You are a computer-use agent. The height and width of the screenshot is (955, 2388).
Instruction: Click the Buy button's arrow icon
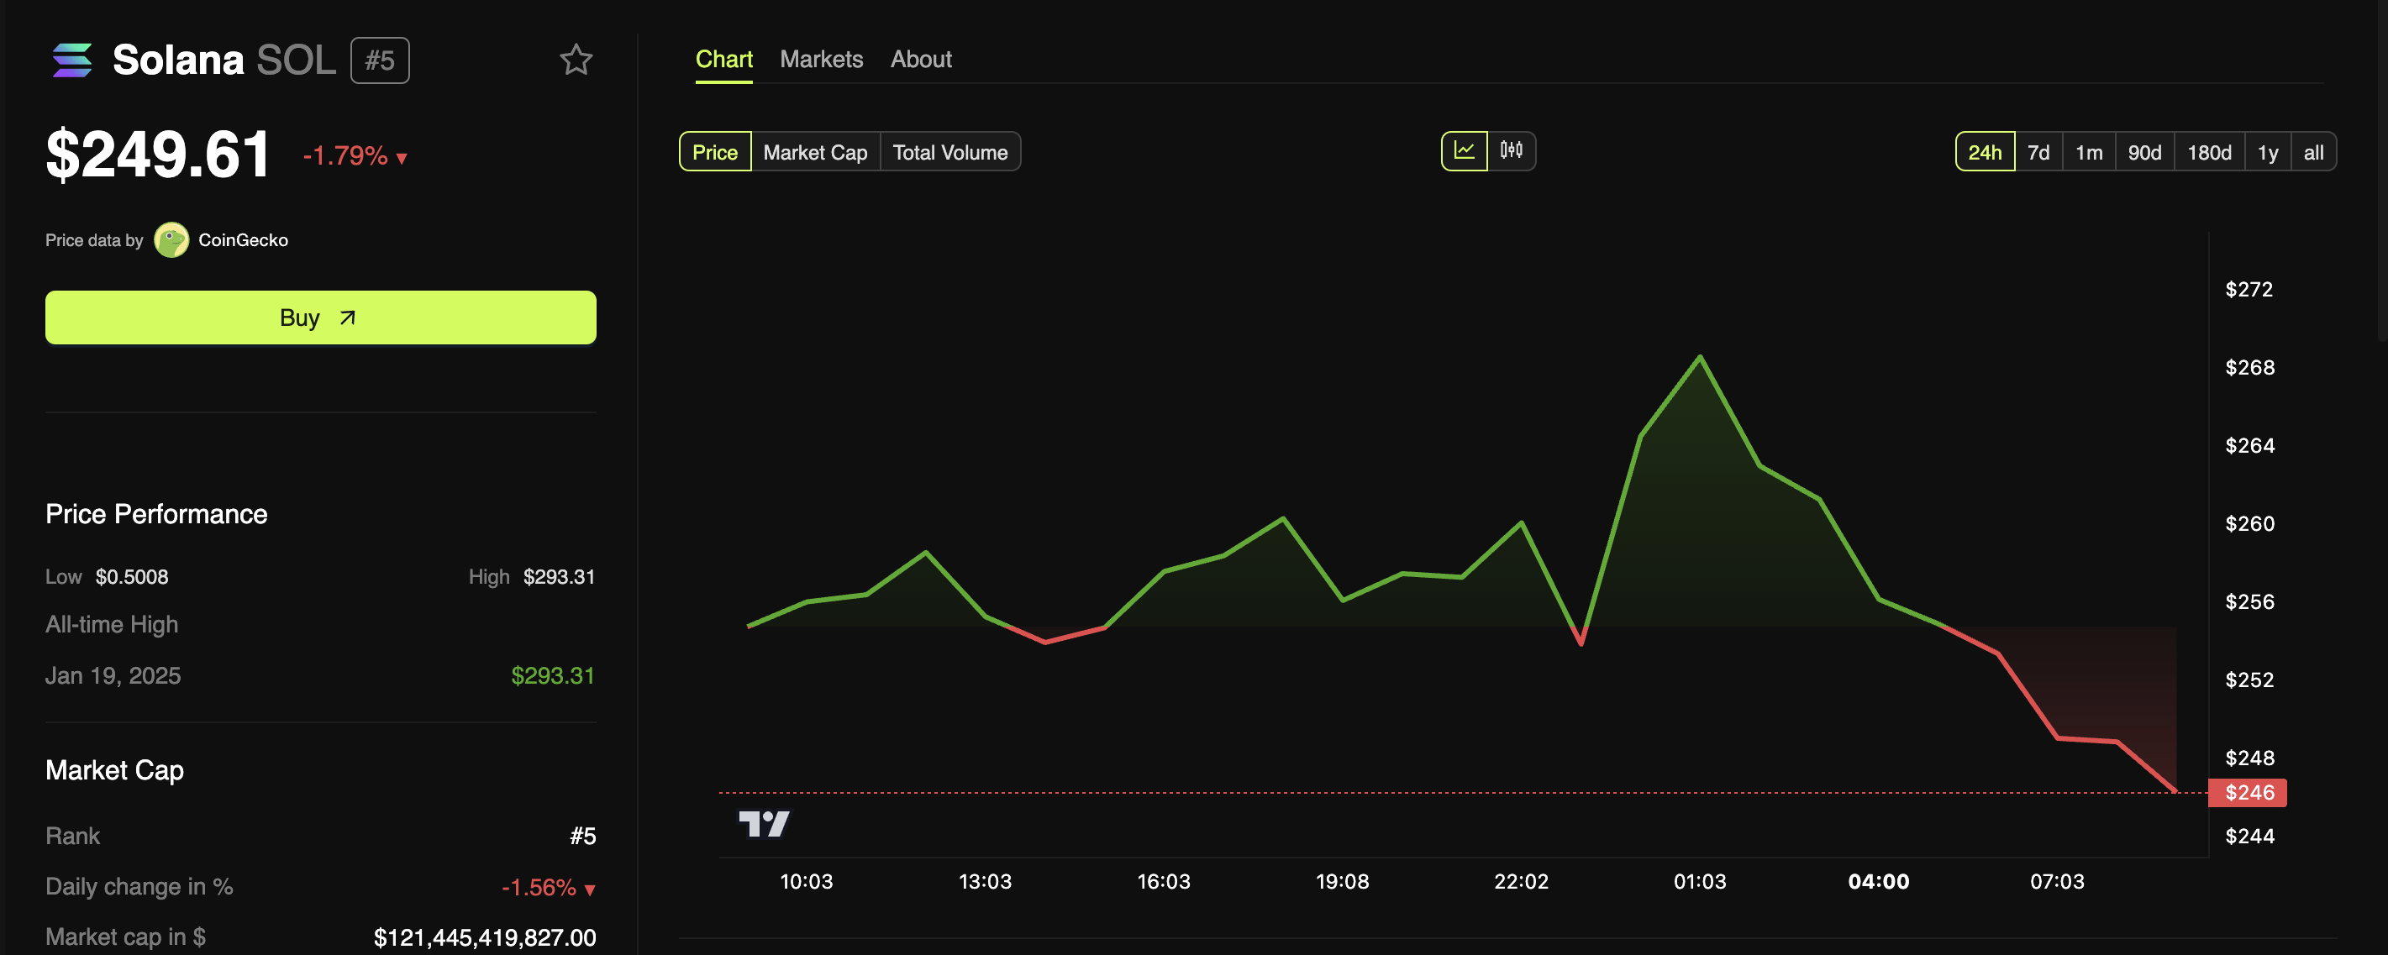348,317
